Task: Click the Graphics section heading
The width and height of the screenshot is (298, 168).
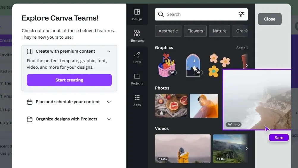Action: (164, 48)
